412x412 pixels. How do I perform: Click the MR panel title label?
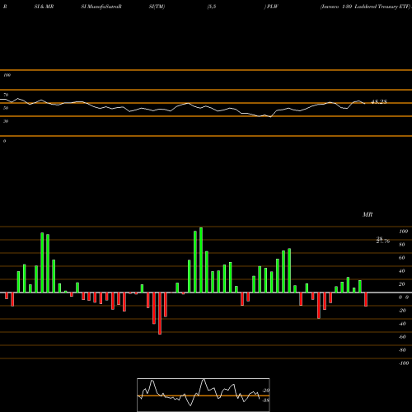pyautogui.click(x=368, y=214)
